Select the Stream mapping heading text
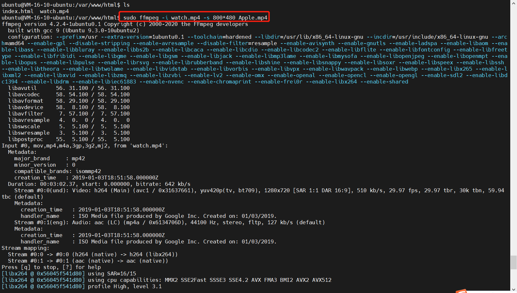517x293 pixels. (x=26, y=248)
